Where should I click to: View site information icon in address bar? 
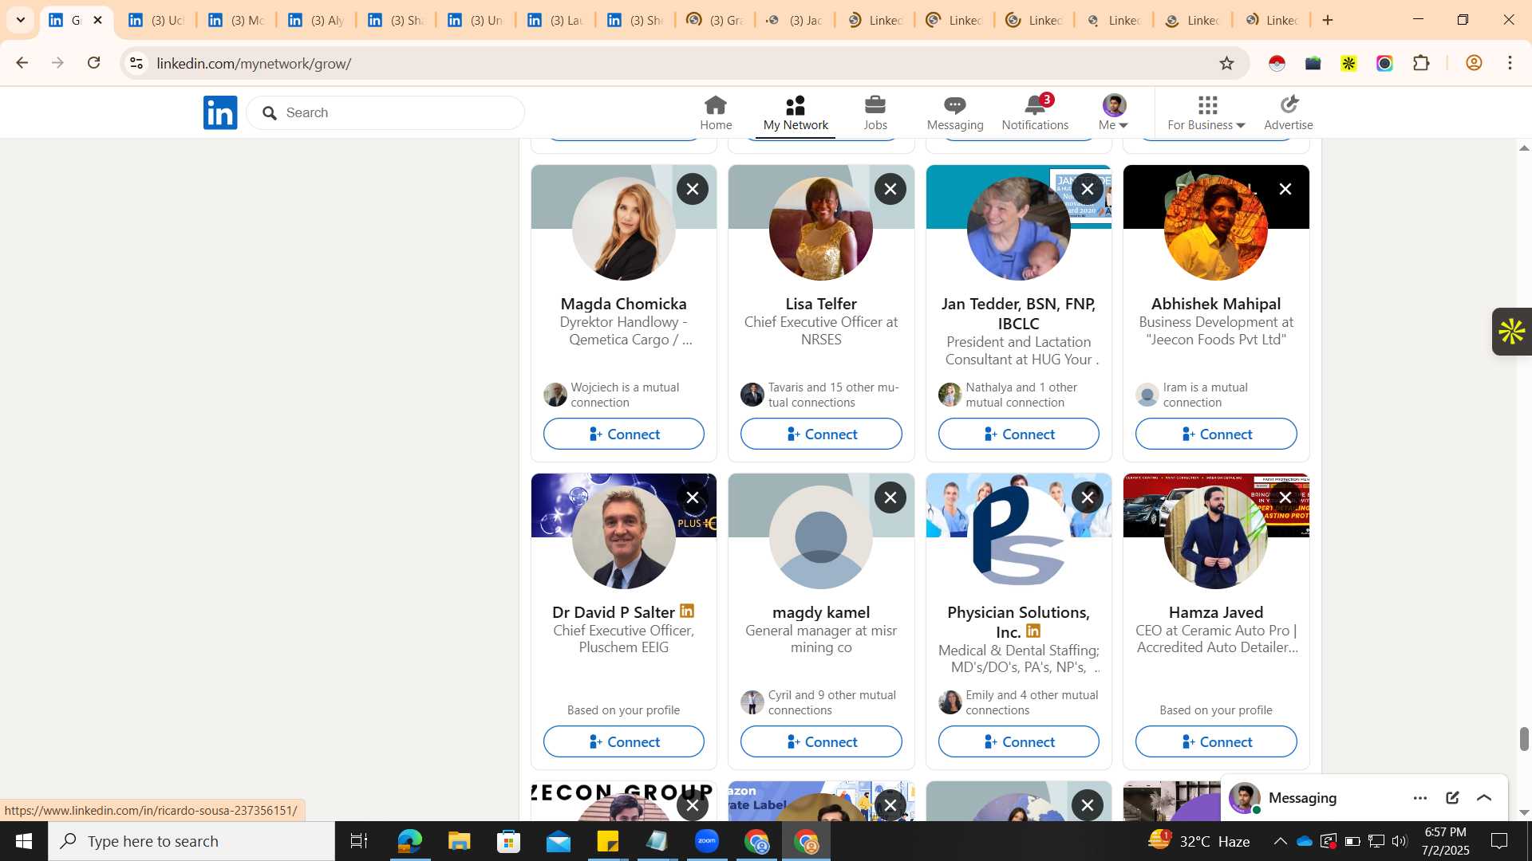coord(136,63)
